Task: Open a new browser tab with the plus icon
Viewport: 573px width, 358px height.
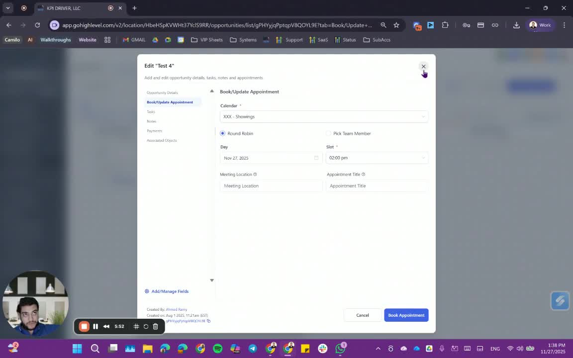Action: (x=134, y=8)
